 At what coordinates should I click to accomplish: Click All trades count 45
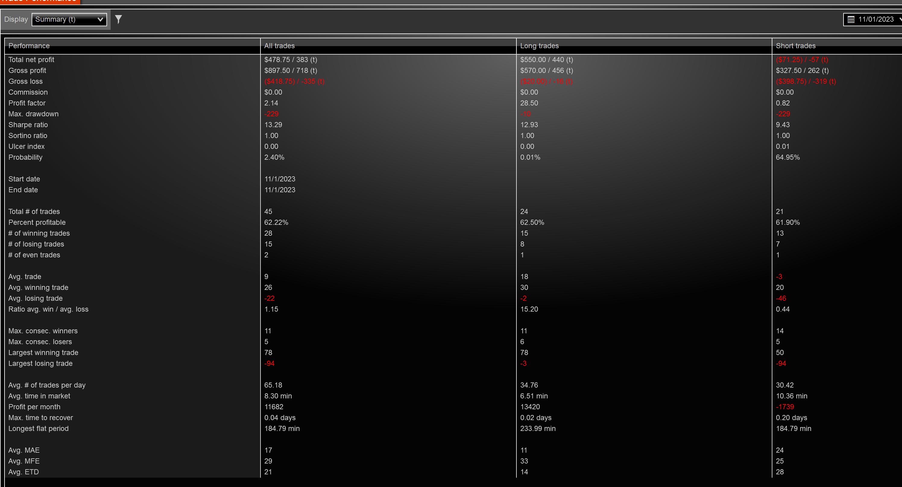(x=268, y=212)
